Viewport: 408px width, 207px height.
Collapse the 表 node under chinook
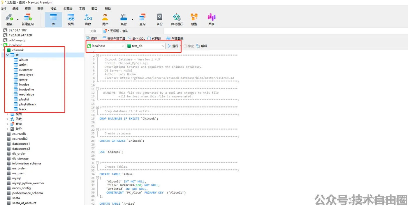pos(8,55)
